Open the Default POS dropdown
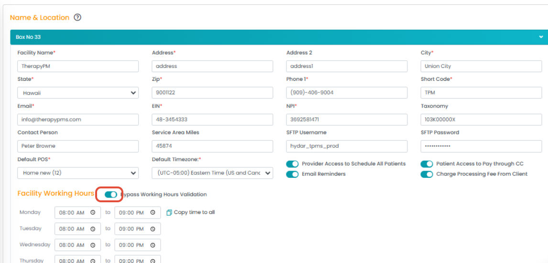 tap(78, 173)
